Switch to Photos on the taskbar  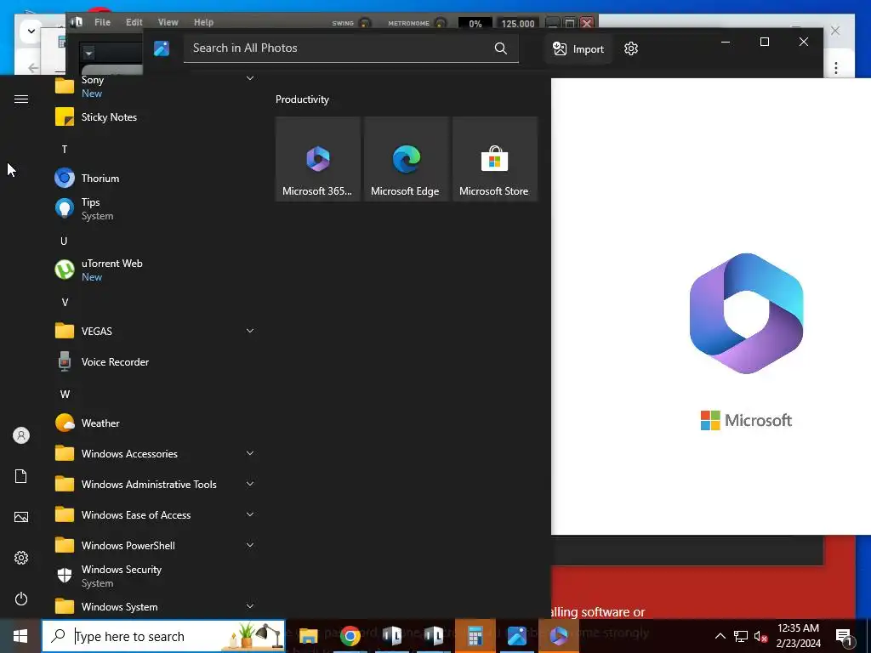coord(516,636)
